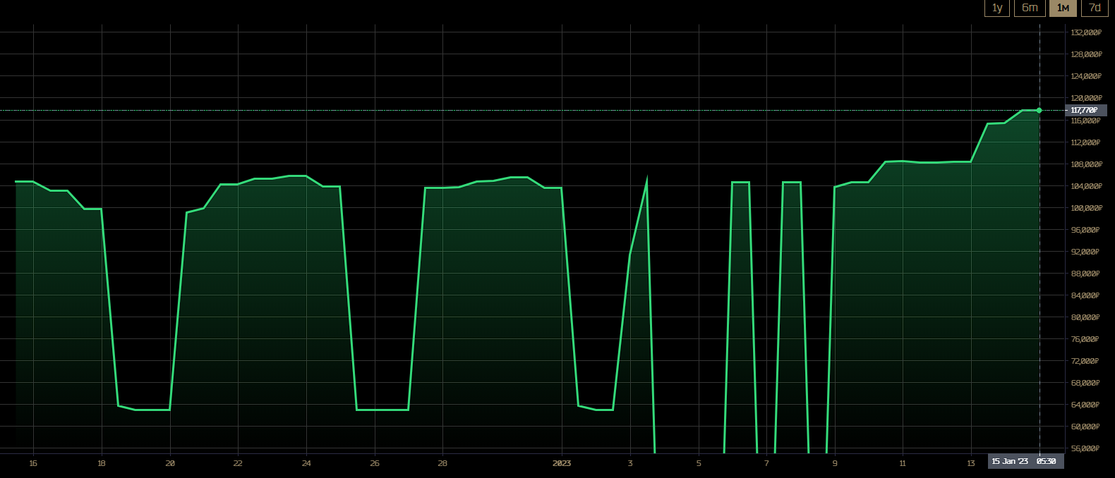Click the 56,000 price axis label

point(1085,448)
